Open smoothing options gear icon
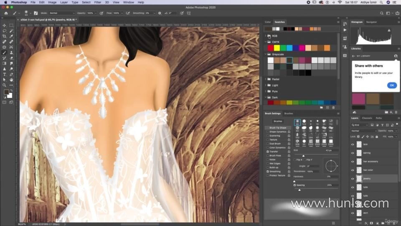The width and height of the screenshot is (401, 226). coord(160,13)
